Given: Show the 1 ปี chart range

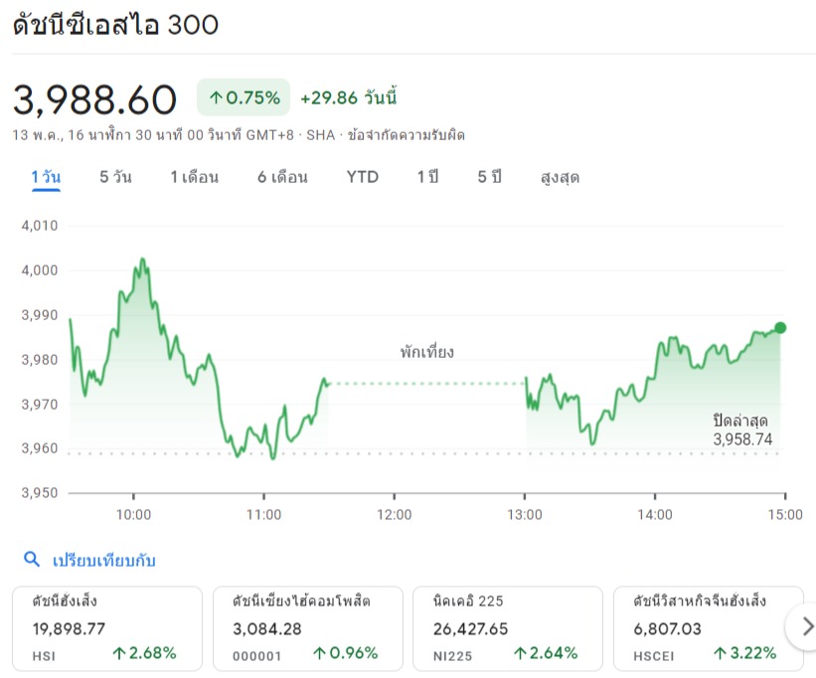Looking at the screenshot, I should point(427,177).
